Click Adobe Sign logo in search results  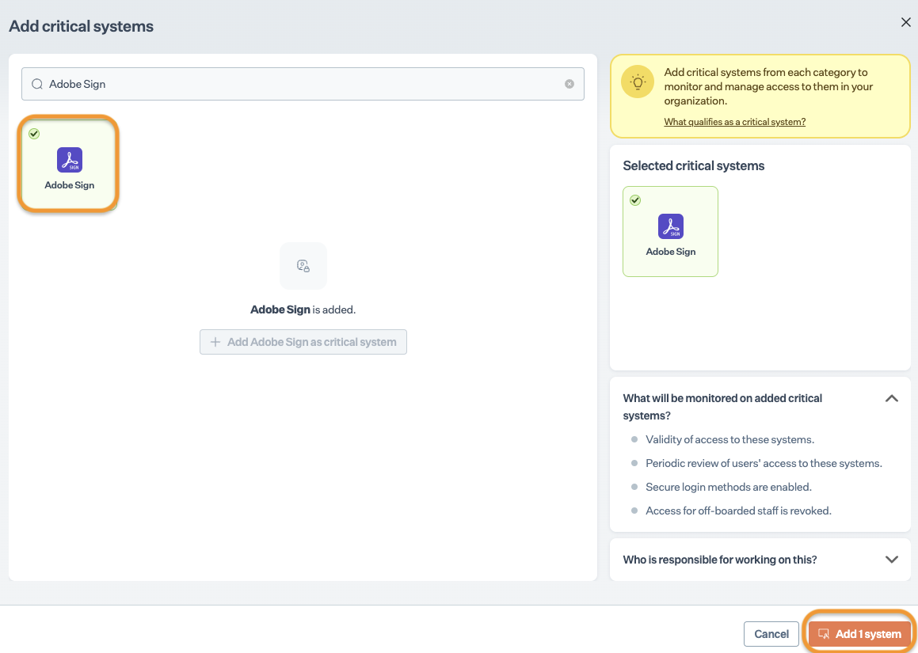(x=70, y=160)
